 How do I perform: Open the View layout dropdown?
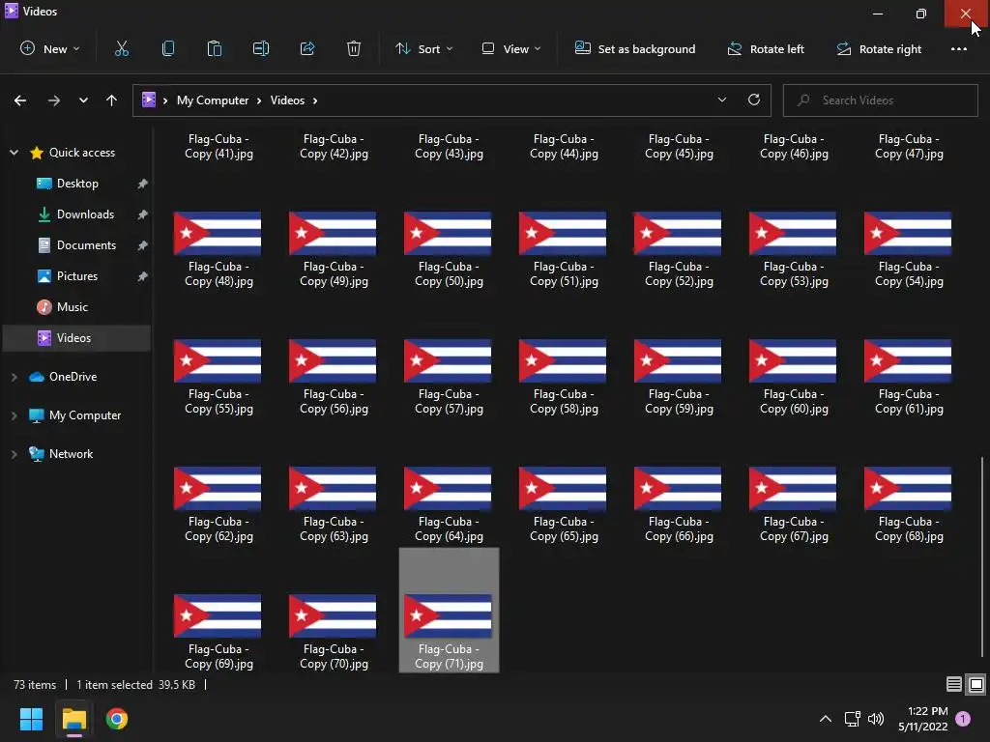[x=511, y=48]
